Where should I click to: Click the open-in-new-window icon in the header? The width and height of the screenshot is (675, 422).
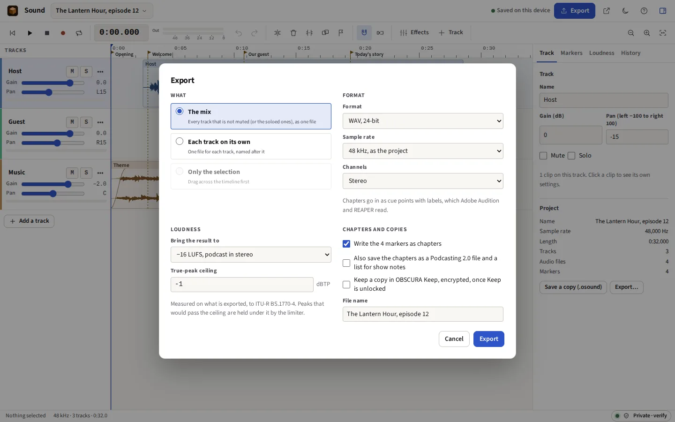click(x=607, y=11)
